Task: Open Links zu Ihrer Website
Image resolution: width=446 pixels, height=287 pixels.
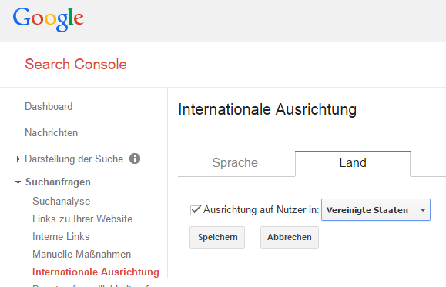Action: (82, 219)
